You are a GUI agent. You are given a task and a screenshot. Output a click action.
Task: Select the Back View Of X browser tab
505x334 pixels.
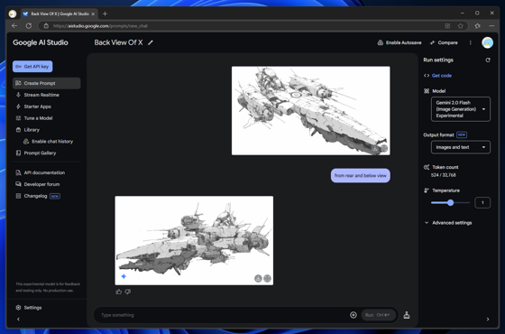(60, 14)
